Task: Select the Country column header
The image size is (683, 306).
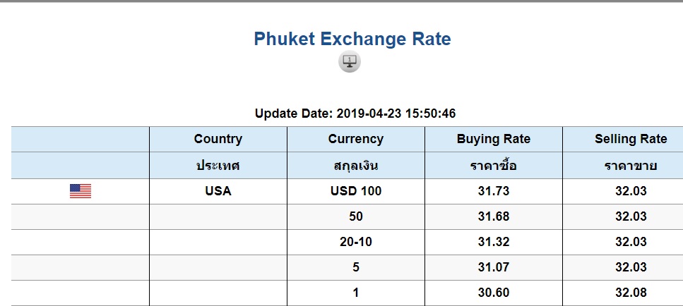Action: pyautogui.click(x=218, y=139)
